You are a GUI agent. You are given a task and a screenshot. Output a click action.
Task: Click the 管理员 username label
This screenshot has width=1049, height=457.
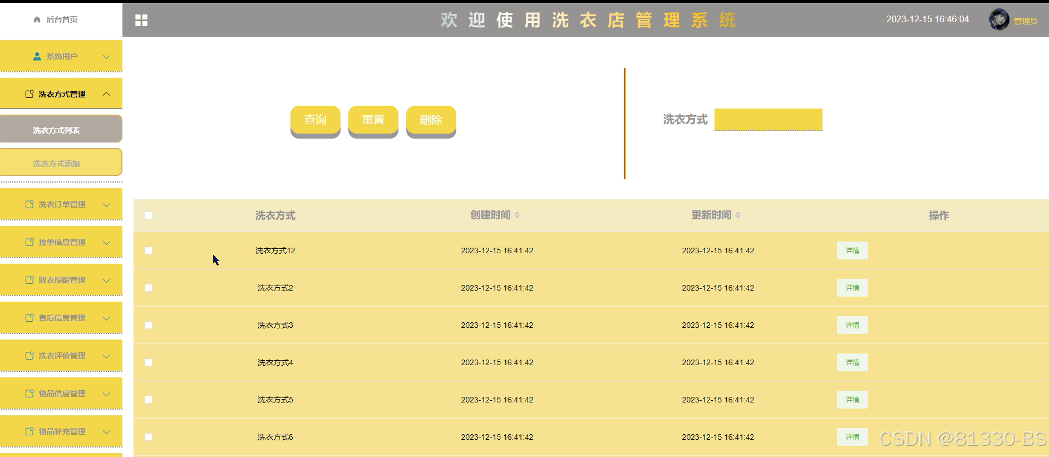[x=1026, y=21]
